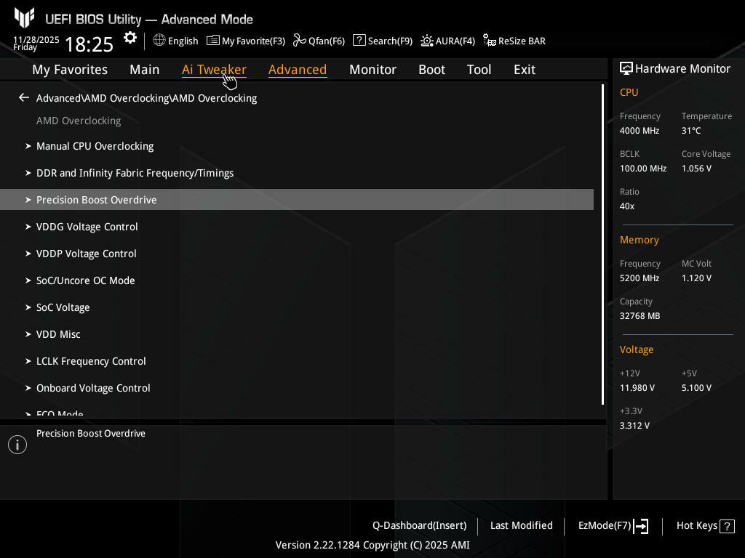Screen dimensions: 745x558
Task: Expand VDDG Voltage Control
Action: (87, 227)
